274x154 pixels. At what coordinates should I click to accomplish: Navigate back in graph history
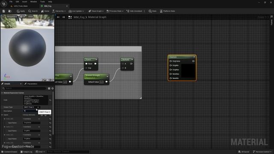58,17
